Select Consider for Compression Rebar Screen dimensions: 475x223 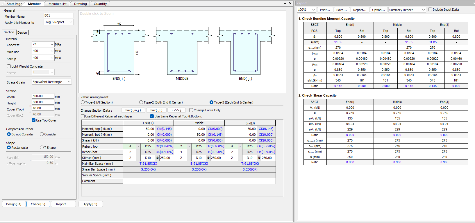pyautogui.click(x=42, y=134)
